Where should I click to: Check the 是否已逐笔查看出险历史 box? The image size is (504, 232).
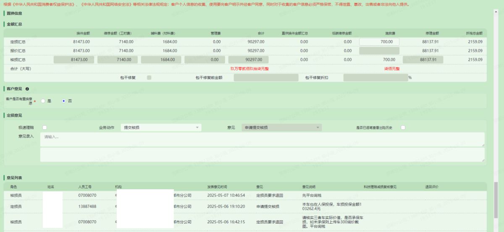point(403,127)
